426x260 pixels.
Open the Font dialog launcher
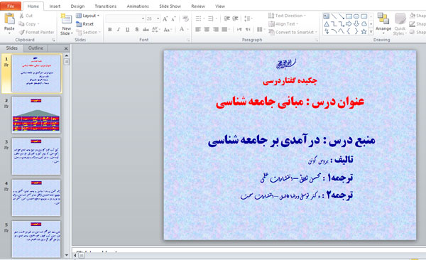click(188, 40)
